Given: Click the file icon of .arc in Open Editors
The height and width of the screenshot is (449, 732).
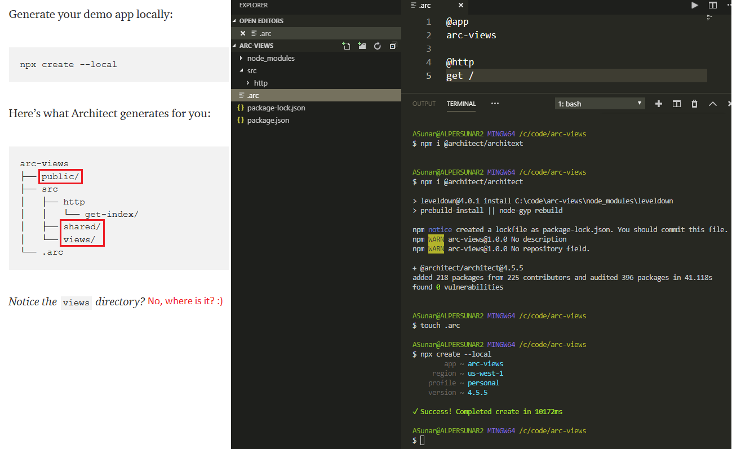Looking at the screenshot, I should tap(254, 33).
